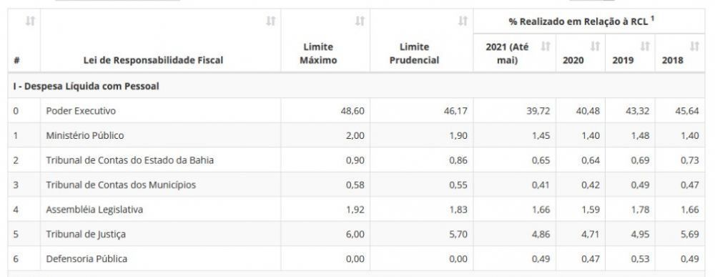715x277 pixels.
Task: Select the Defensoria Pública row
Action: (x=356, y=258)
